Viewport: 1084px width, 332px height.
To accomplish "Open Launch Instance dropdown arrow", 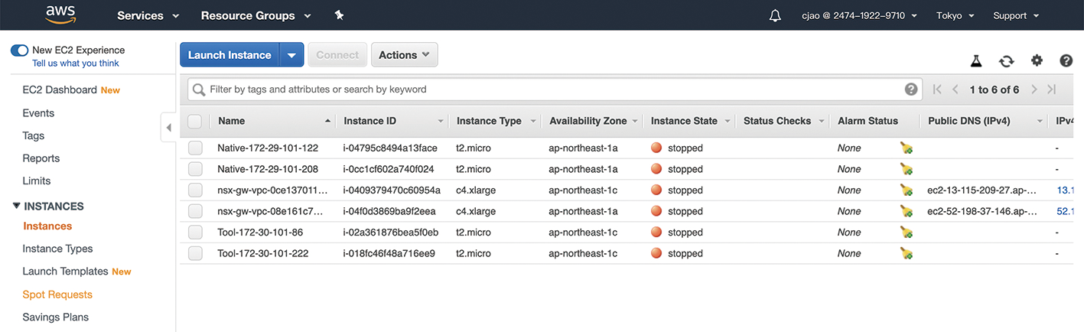I will [291, 55].
